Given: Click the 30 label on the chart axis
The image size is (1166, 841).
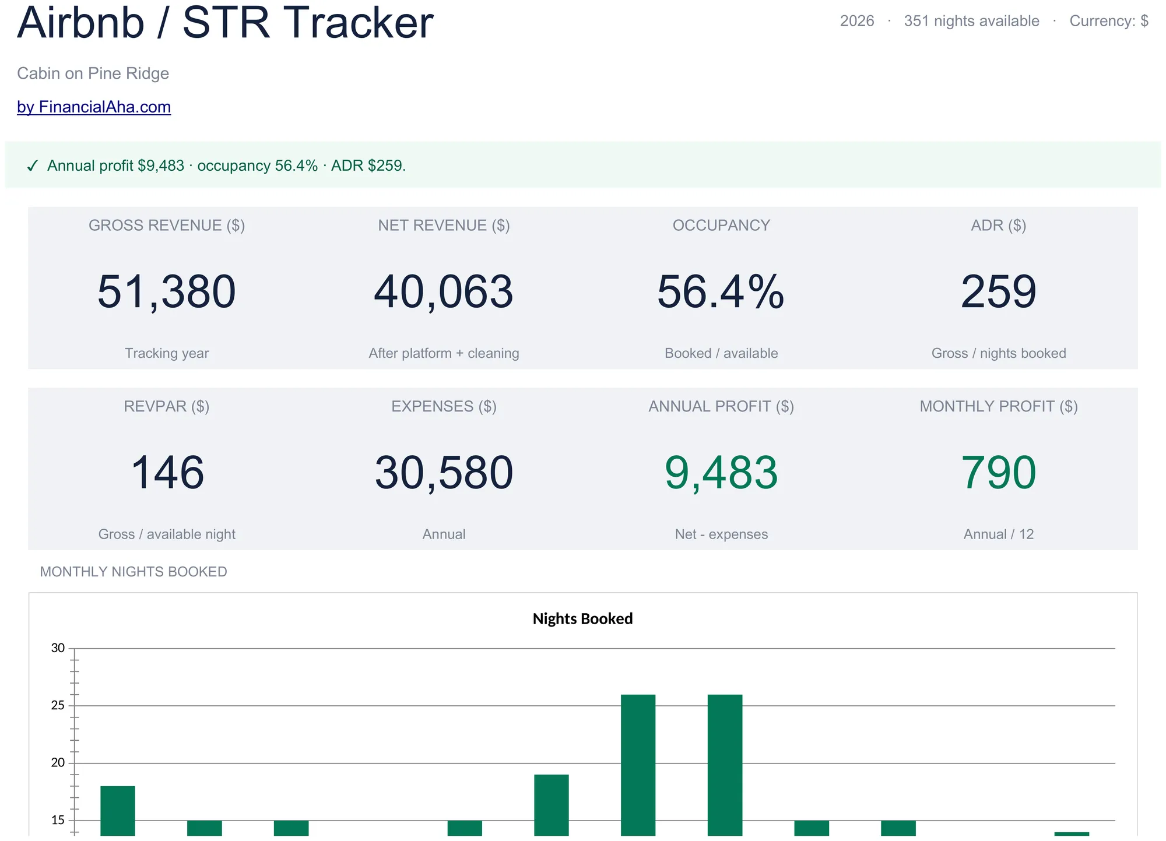Looking at the screenshot, I should click(x=58, y=648).
